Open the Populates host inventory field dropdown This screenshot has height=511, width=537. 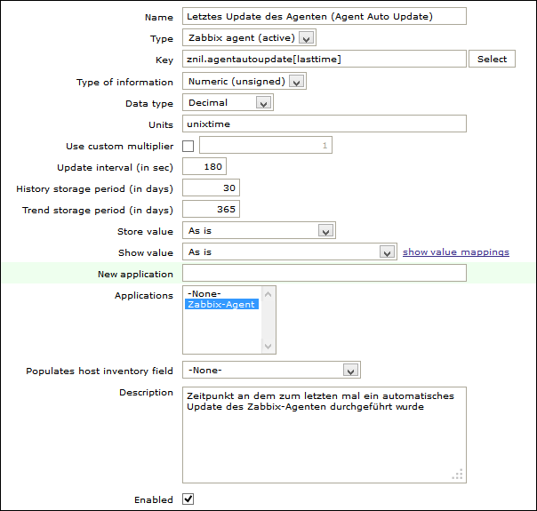[271, 371]
